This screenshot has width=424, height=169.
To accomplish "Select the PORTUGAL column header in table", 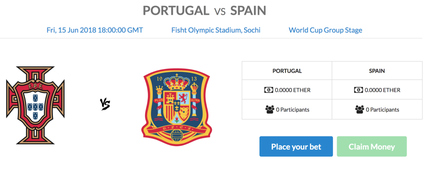I will point(287,71).
